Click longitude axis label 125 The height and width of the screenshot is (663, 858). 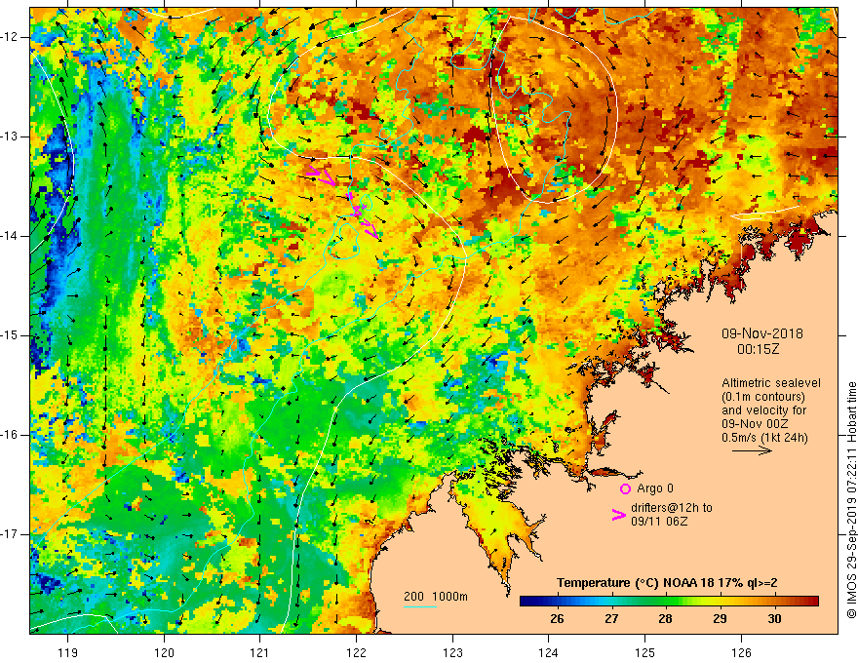[645, 652]
